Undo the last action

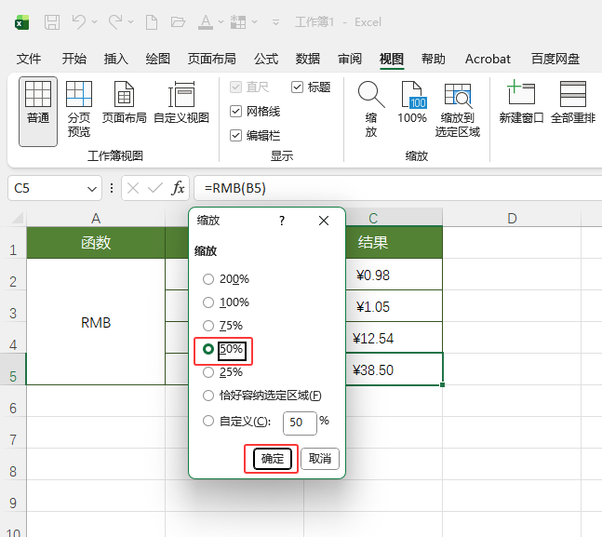pyautogui.click(x=79, y=22)
